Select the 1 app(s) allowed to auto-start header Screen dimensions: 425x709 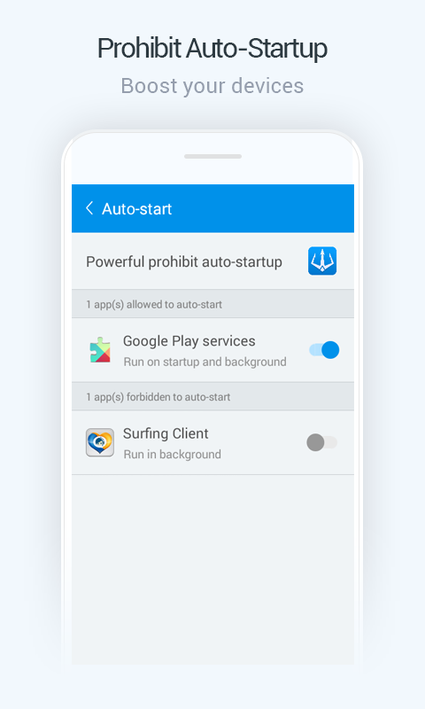tap(212, 304)
